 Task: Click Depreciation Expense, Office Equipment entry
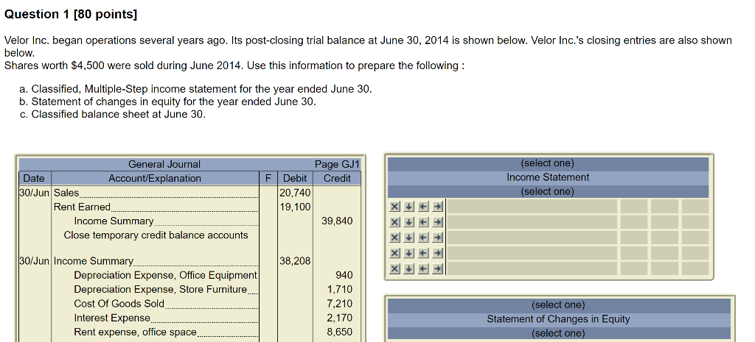165,275
